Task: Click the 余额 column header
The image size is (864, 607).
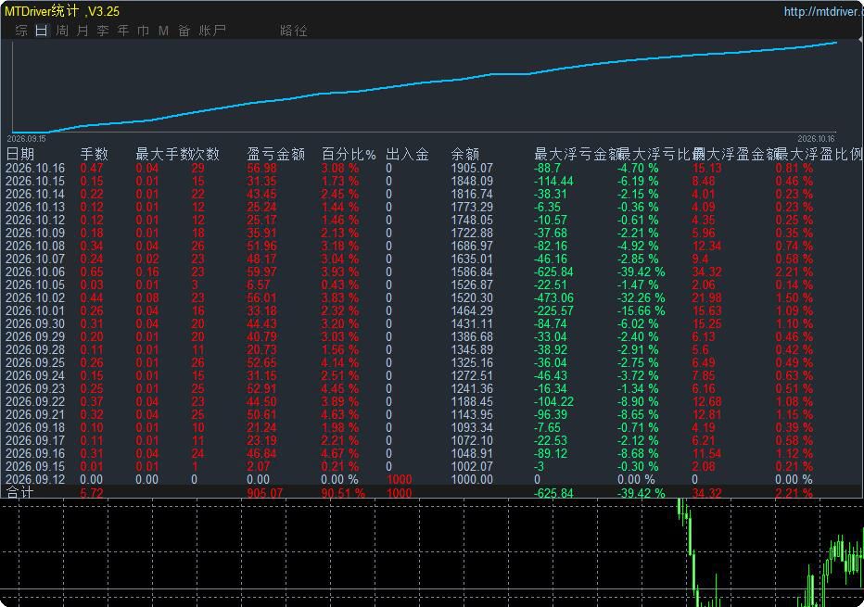Action: [465, 154]
